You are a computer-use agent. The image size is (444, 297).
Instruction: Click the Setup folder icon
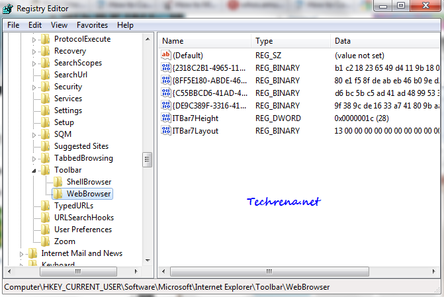(x=45, y=122)
